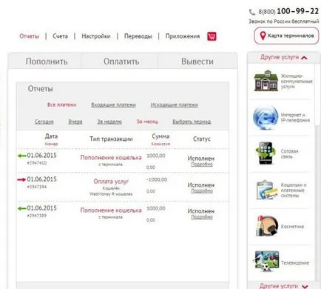This screenshot has width=321, height=289.
Task: Open the Отчеты menu item
Action: click(29, 36)
